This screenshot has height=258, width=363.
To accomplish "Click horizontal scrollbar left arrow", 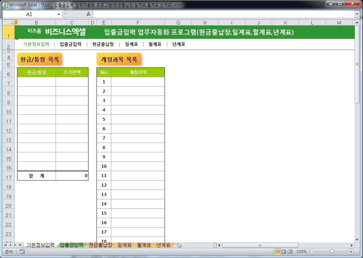I will 220,245.
